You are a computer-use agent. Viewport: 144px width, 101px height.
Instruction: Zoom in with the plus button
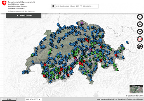point(140,24)
